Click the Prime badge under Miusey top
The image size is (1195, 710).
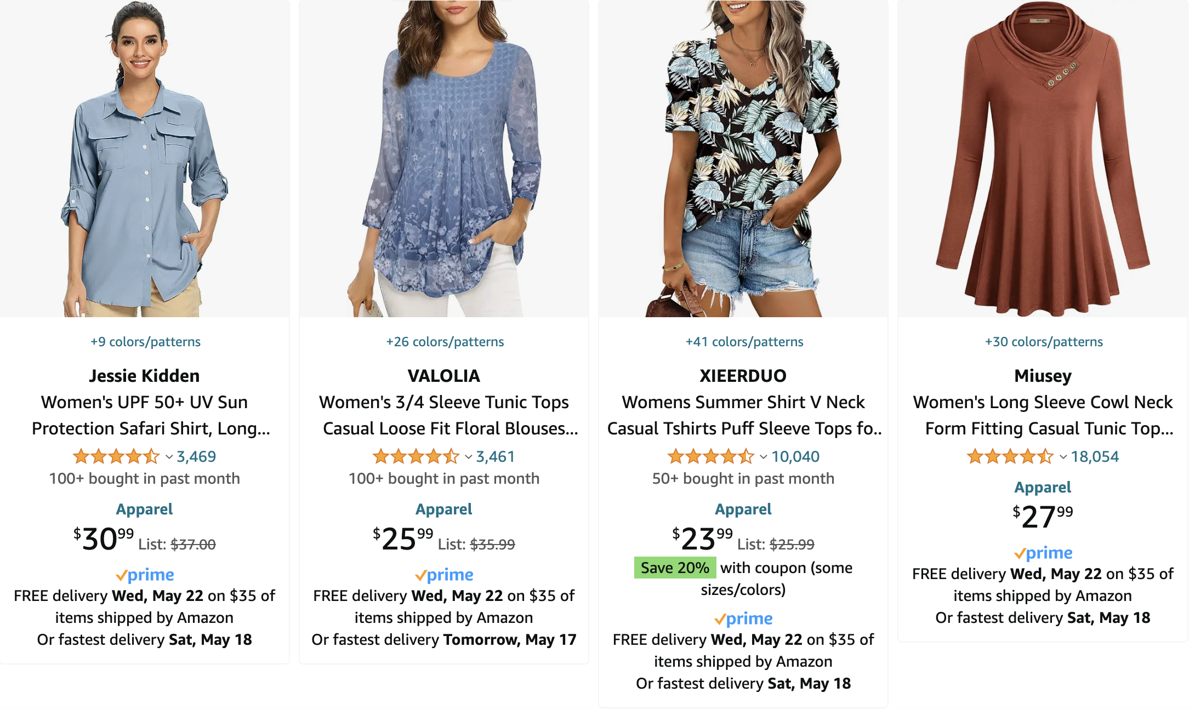(1043, 552)
